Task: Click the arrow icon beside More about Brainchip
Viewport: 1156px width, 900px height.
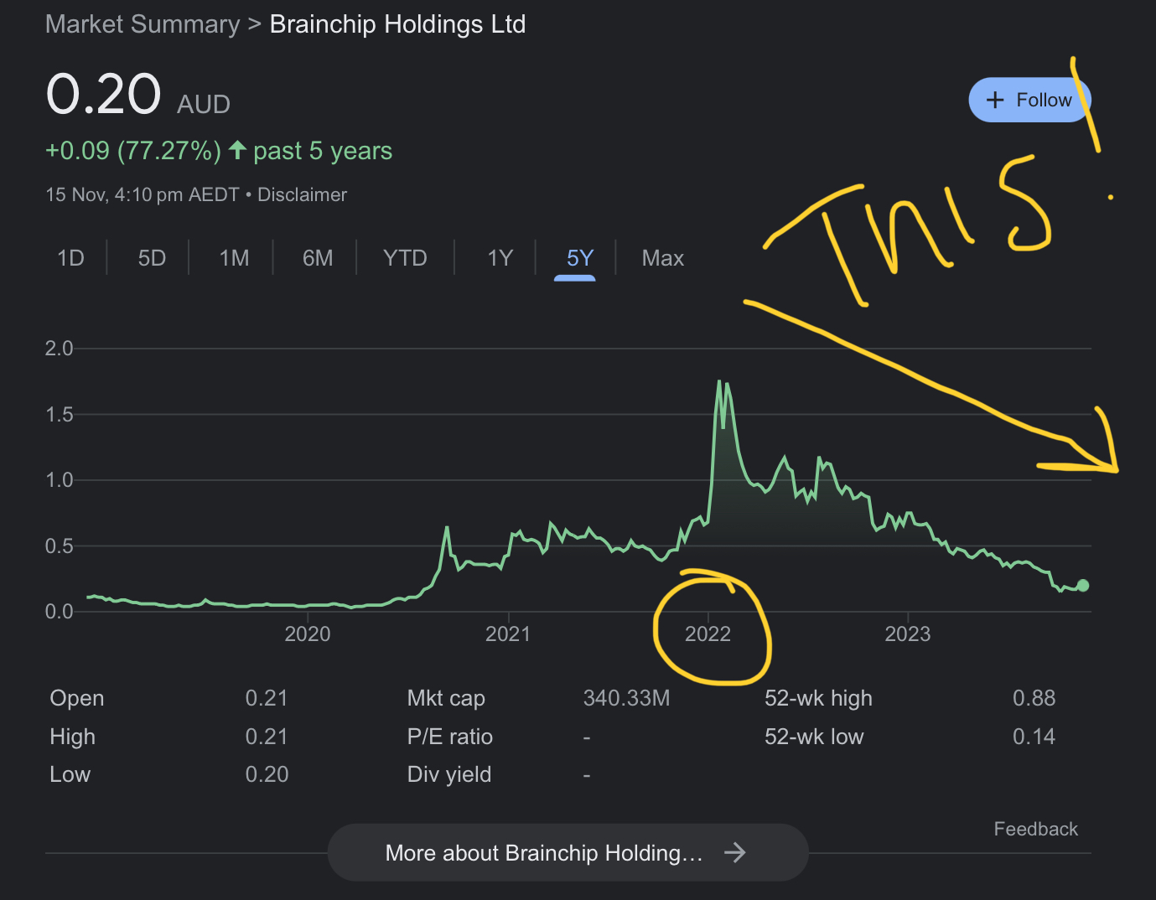Action: pos(734,853)
